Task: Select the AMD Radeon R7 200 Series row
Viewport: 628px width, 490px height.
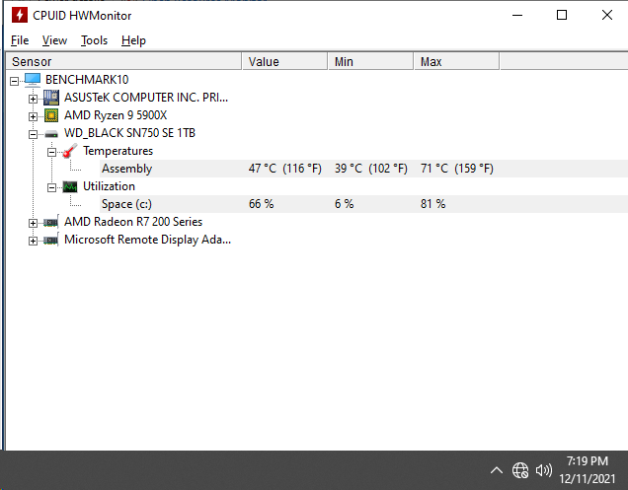Action: pos(133,222)
